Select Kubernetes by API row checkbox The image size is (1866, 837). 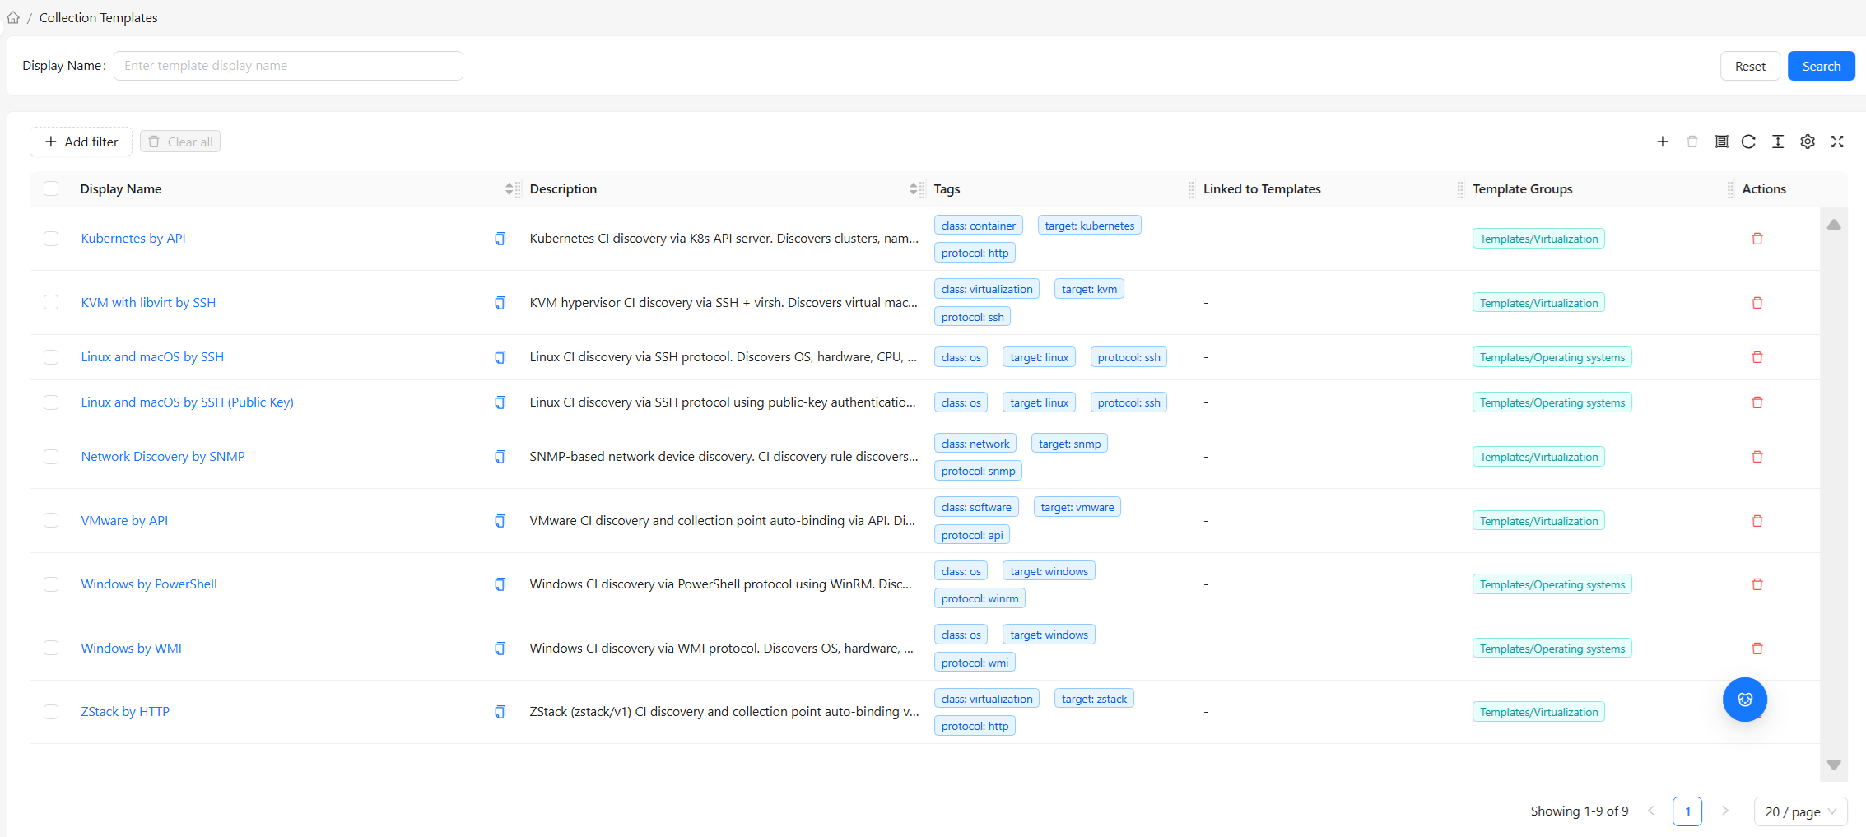(x=51, y=239)
